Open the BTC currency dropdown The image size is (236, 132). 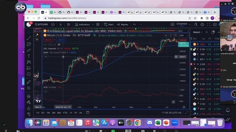pyautogui.click(x=183, y=31)
